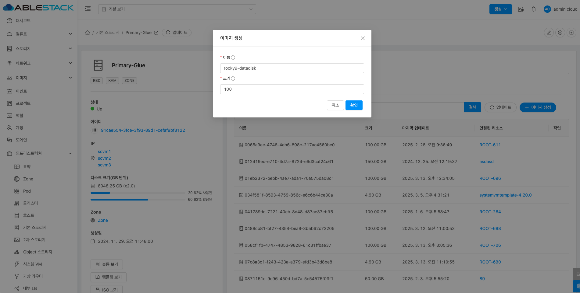
Task: Open 대시보드 from the sidebar
Action: click(x=23, y=21)
